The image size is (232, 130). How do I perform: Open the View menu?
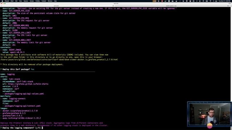tap(21, 1)
